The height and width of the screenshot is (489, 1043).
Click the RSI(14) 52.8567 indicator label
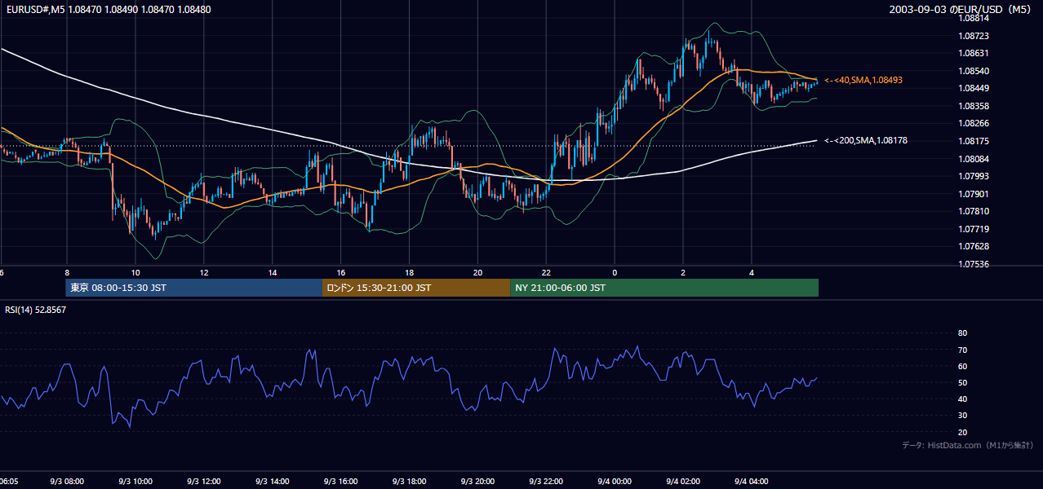point(36,310)
